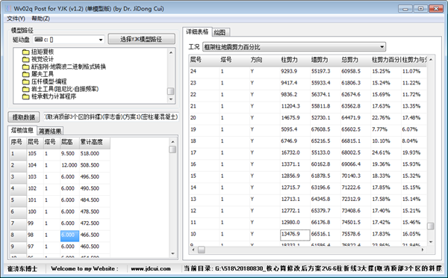Click row header 5 in tower table
The width and height of the screenshot is (448, 278).
pyautogui.click(x=18, y=200)
